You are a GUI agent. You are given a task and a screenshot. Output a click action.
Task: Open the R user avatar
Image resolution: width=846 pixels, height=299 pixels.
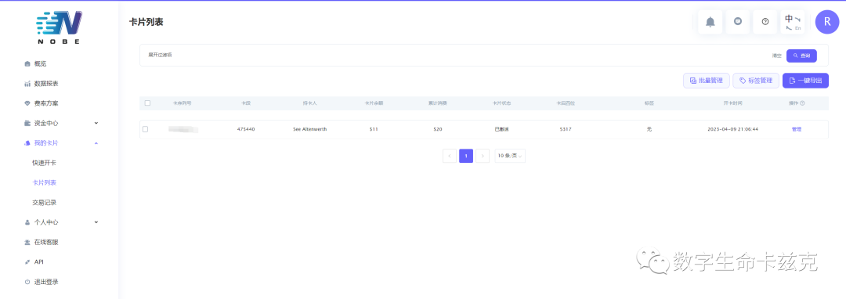[827, 22]
